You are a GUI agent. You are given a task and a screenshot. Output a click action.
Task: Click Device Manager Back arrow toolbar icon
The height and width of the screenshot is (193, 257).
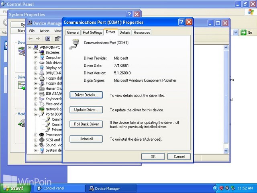(31, 39)
